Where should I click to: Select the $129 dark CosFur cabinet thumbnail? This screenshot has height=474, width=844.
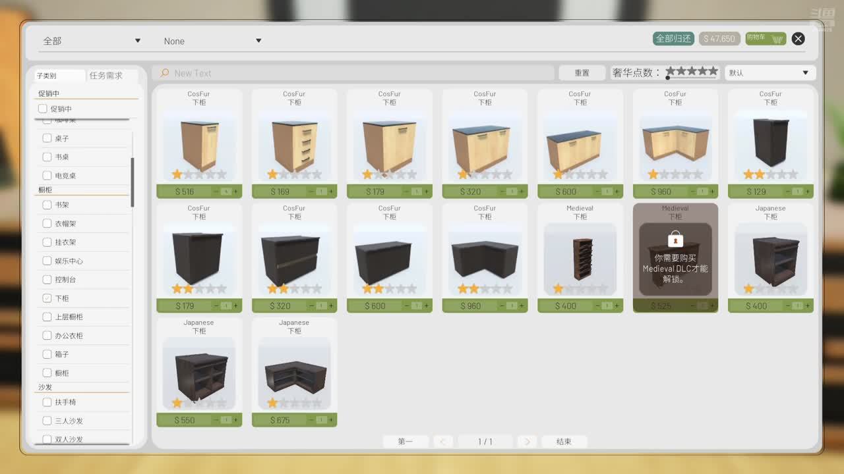click(x=770, y=146)
